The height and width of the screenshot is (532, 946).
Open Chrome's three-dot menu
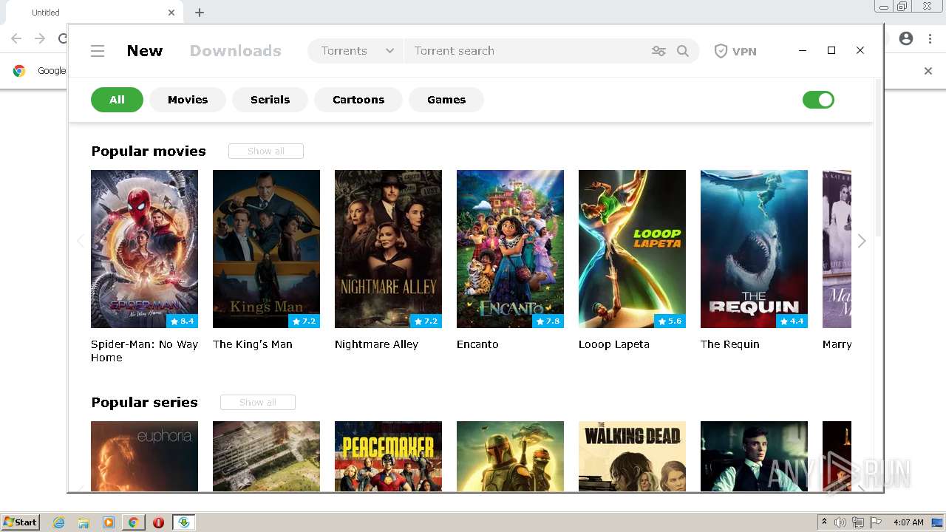tap(930, 39)
